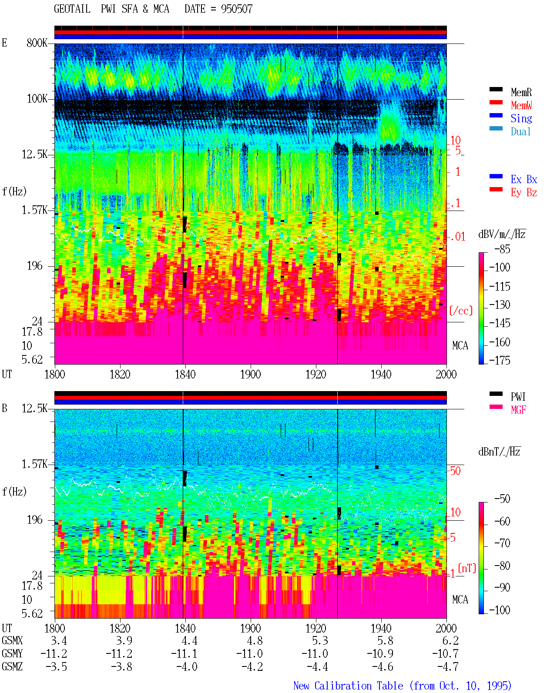Select the "1920" UT tick under E panel
Image resolution: width=557 pixels, height=693 pixels.
click(316, 374)
